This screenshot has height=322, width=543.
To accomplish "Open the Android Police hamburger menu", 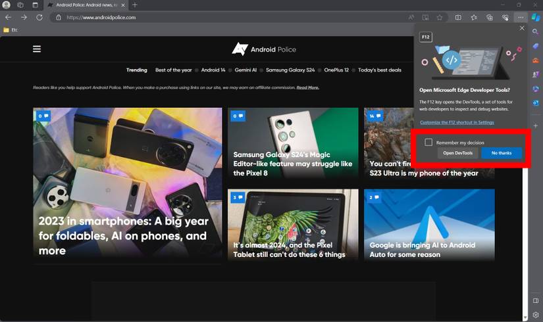I will click(x=37, y=49).
